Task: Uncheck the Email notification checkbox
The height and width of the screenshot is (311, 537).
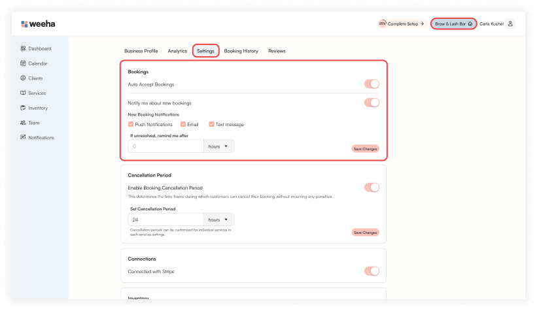Action: 183,124
